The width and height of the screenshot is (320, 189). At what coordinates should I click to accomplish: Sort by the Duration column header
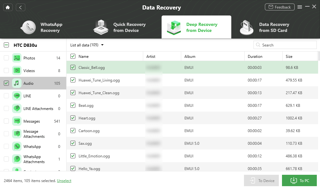[x=255, y=56]
